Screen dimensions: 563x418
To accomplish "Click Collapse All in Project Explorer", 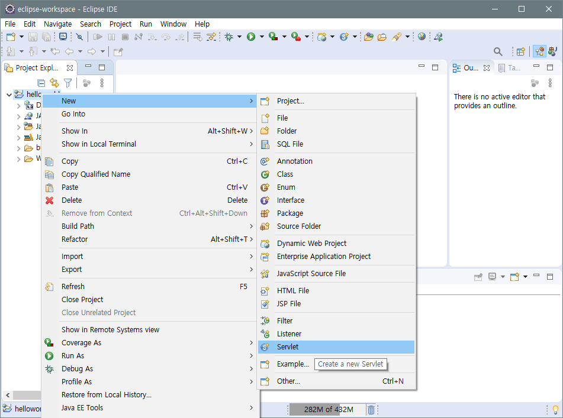I will click(41, 83).
